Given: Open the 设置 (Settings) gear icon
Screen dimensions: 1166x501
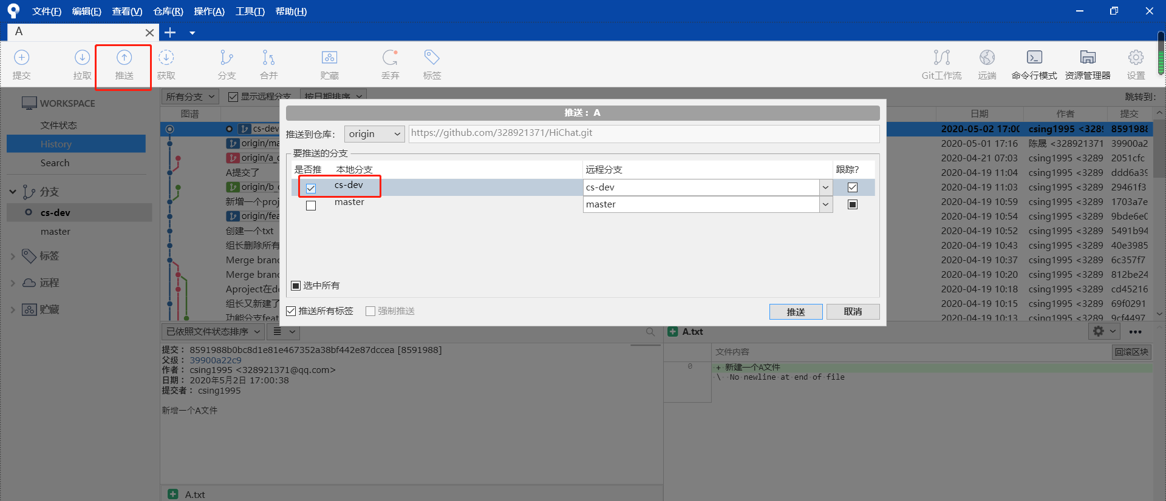Looking at the screenshot, I should [1136, 58].
